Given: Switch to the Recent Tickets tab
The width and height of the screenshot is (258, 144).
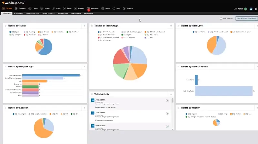Looking at the screenshot, I should 63,14.
